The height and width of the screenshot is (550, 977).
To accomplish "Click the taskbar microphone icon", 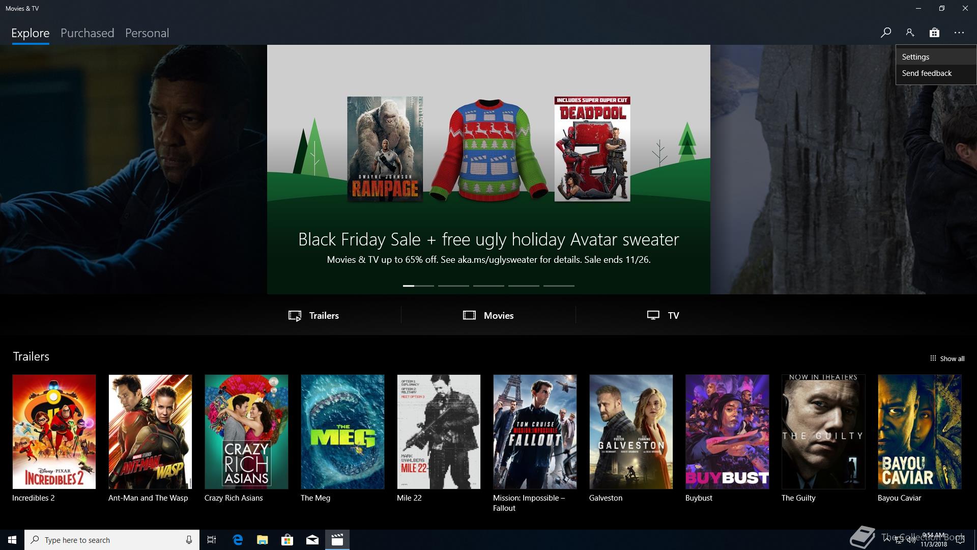I will (x=189, y=540).
